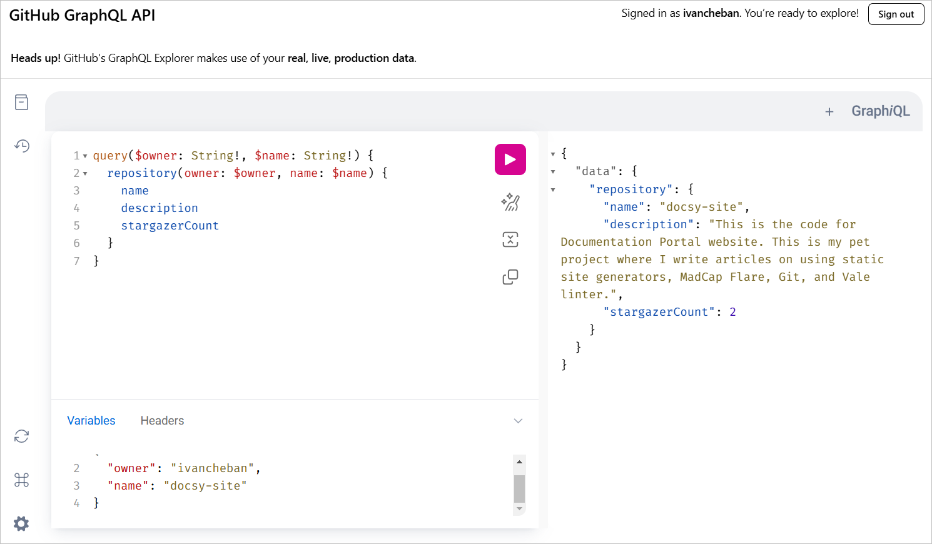Click the prettify query icon
This screenshot has height=544, width=932.
[510, 202]
